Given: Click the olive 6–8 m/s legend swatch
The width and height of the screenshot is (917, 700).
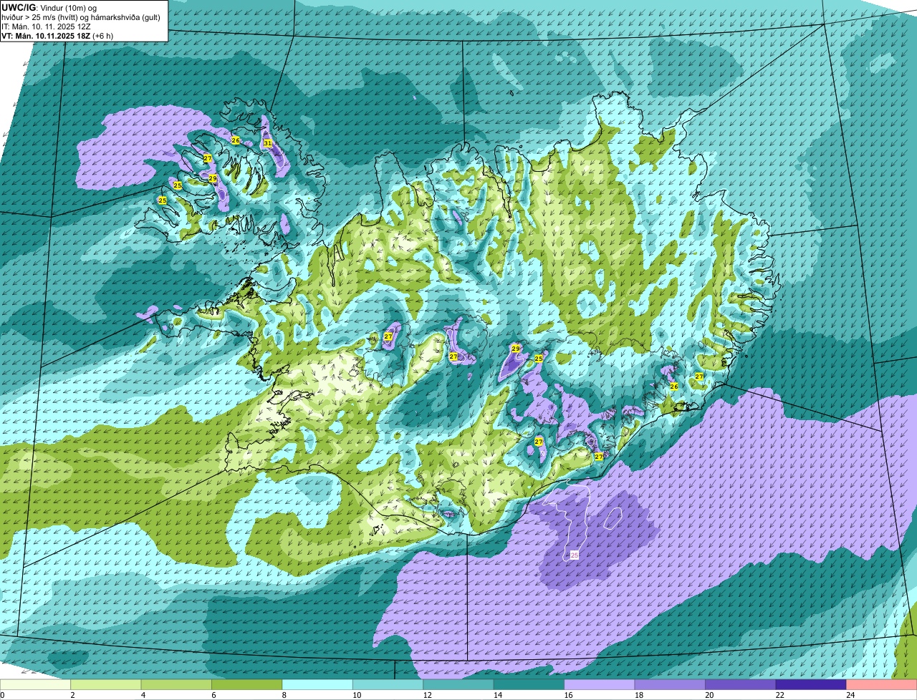Looking at the screenshot, I should [x=248, y=684].
